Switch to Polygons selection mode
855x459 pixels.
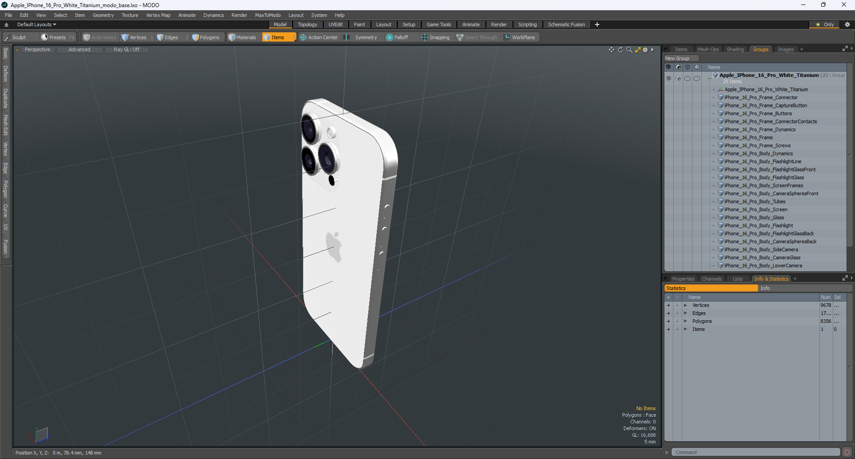click(x=206, y=37)
